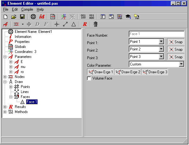The image size is (189, 145).
Task: Toggle the Draw Erge 3 button
Action: pos(154,72)
